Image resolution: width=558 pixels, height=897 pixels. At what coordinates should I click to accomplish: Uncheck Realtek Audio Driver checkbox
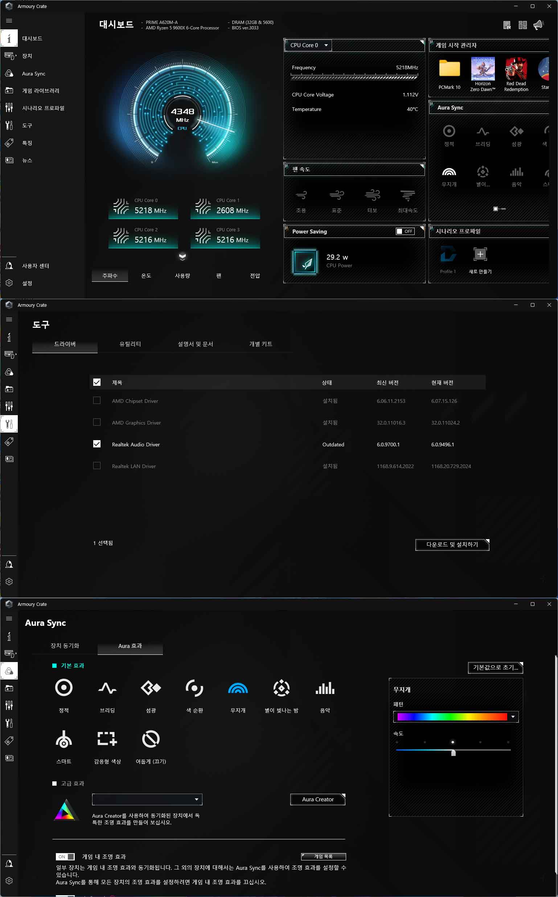pyautogui.click(x=97, y=444)
